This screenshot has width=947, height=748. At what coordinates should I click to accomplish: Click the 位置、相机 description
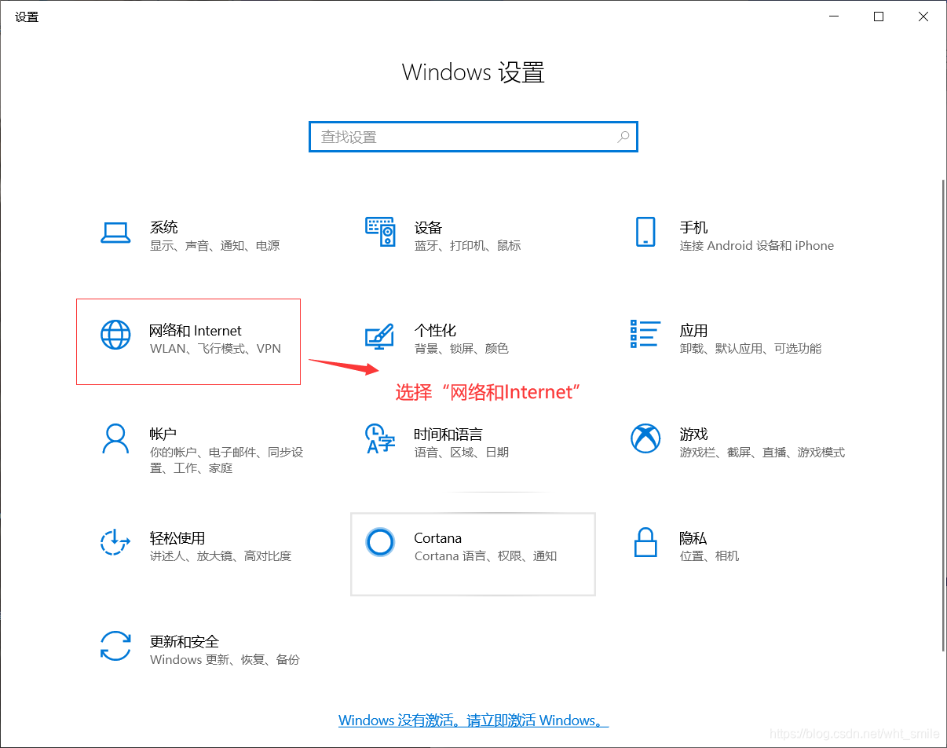[709, 556]
